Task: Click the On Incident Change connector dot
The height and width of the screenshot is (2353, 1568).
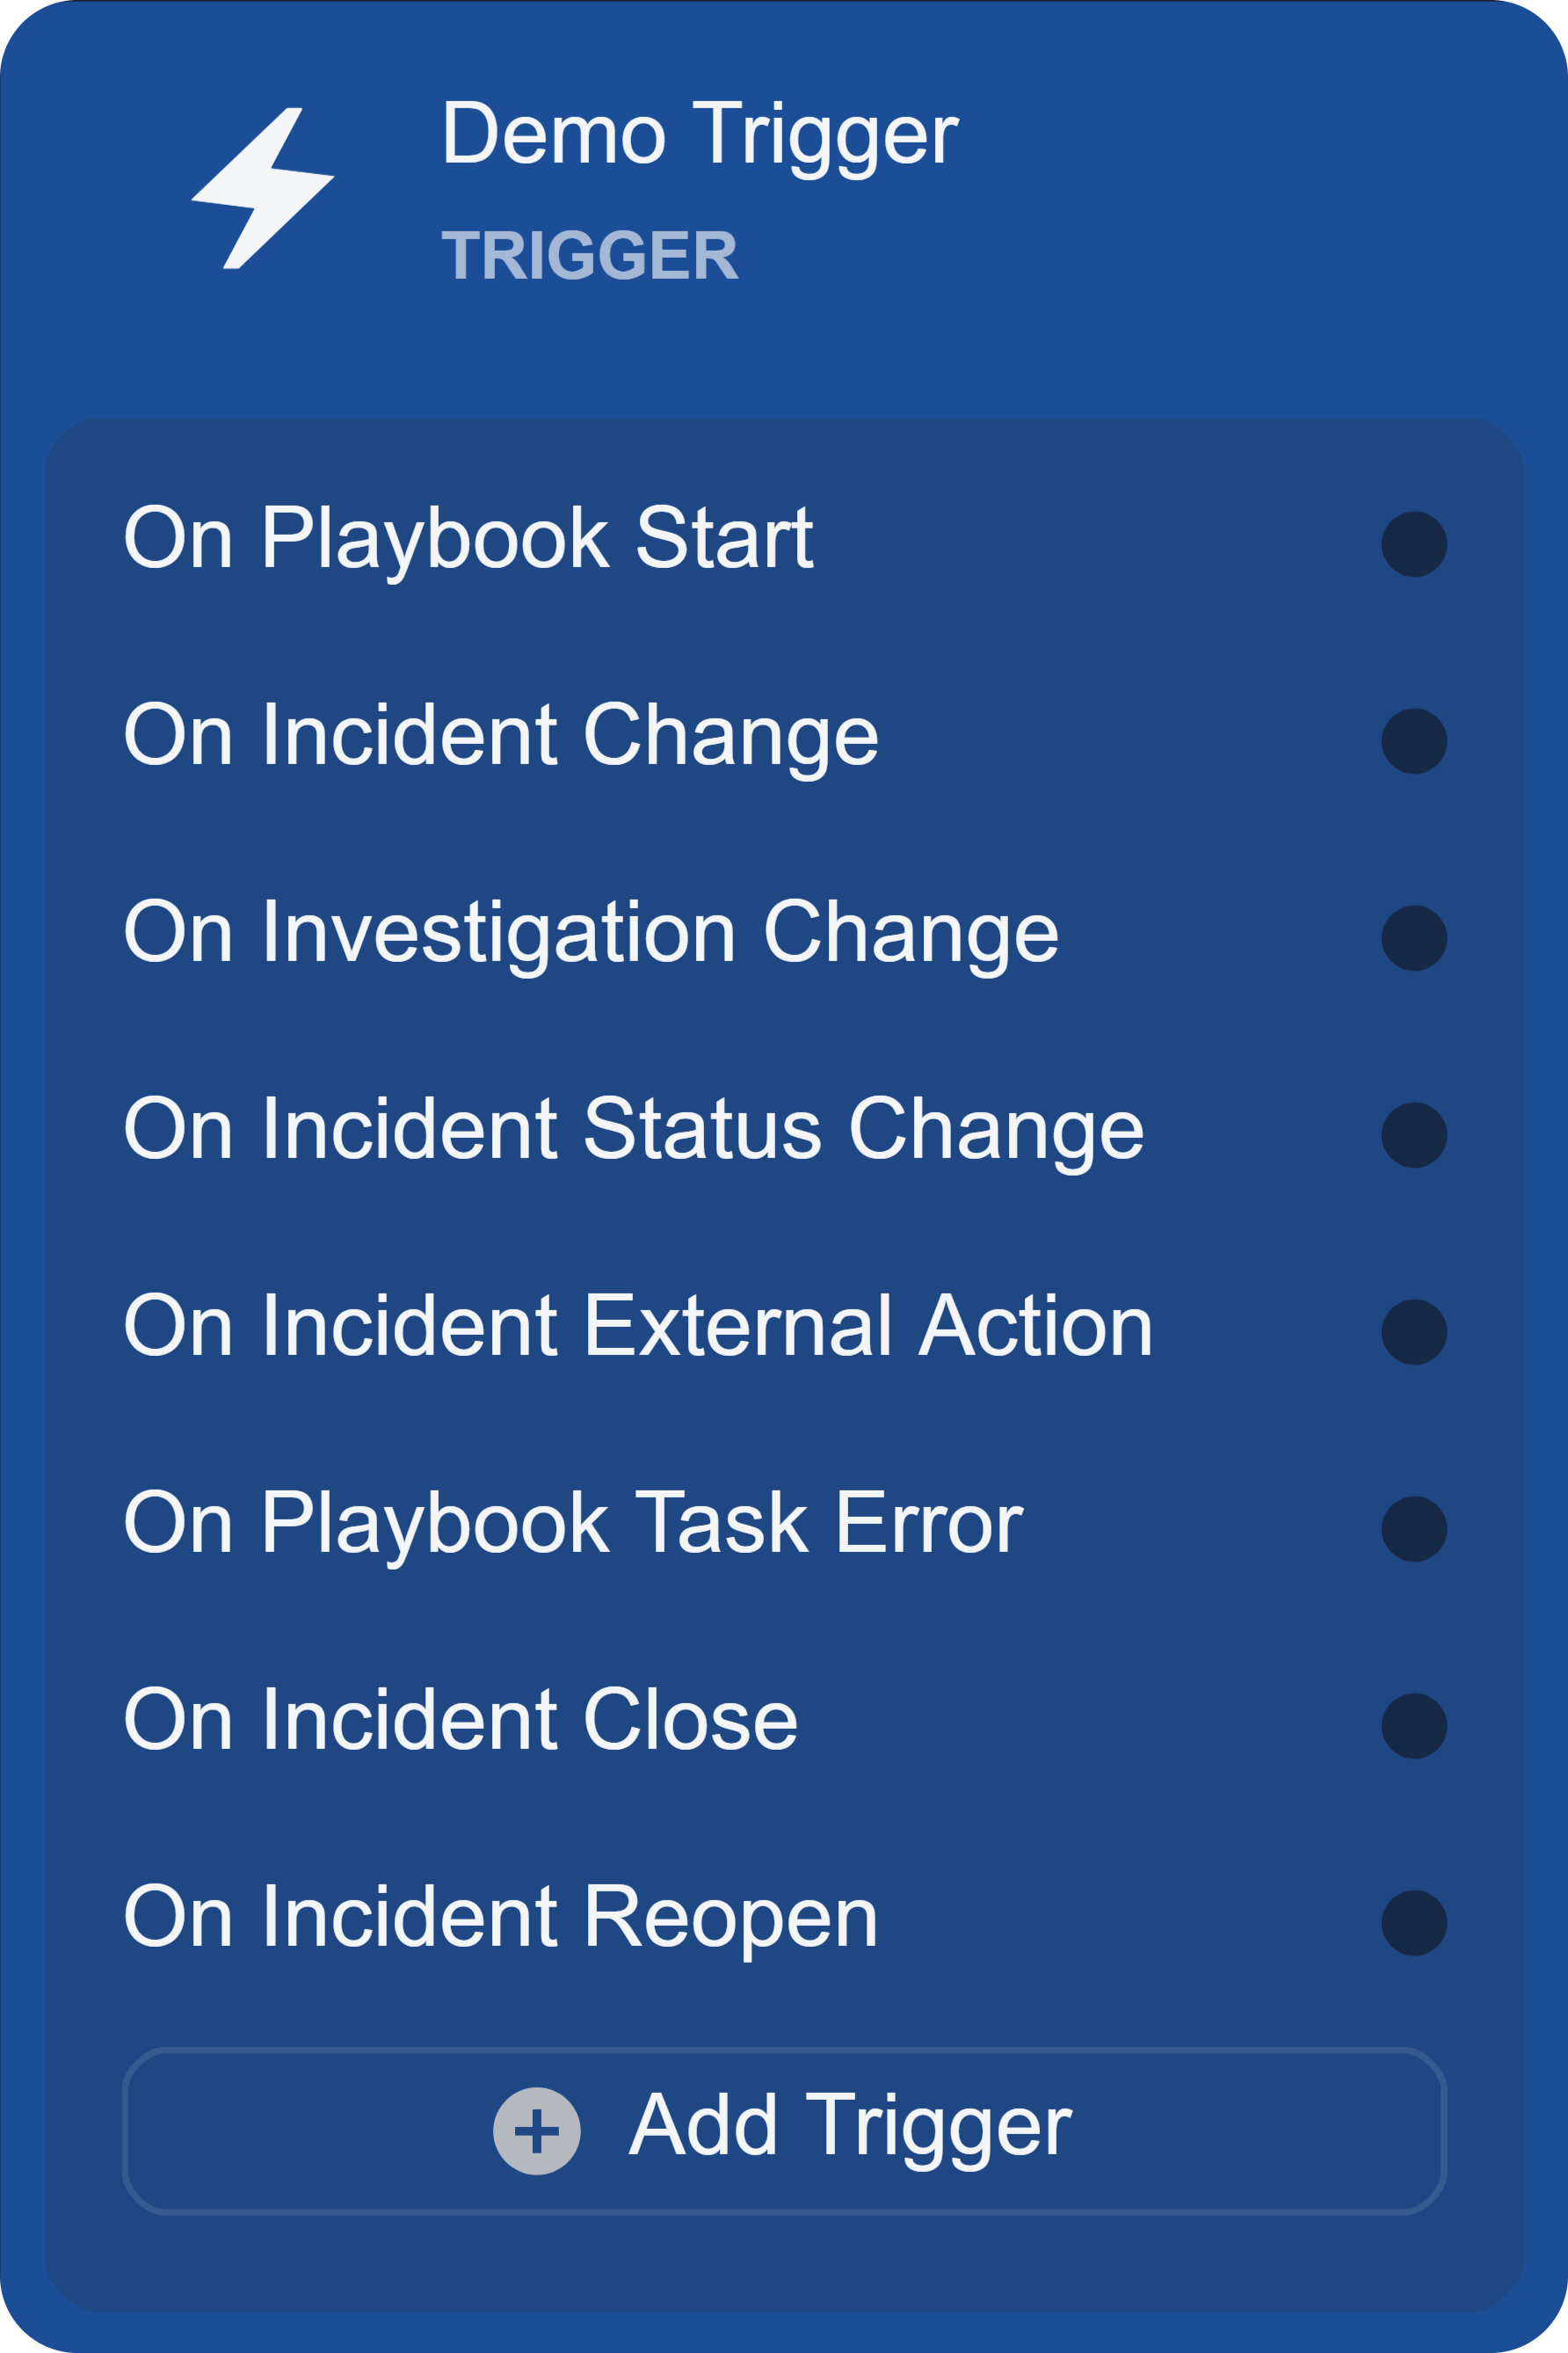Action: click(x=1414, y=741)
